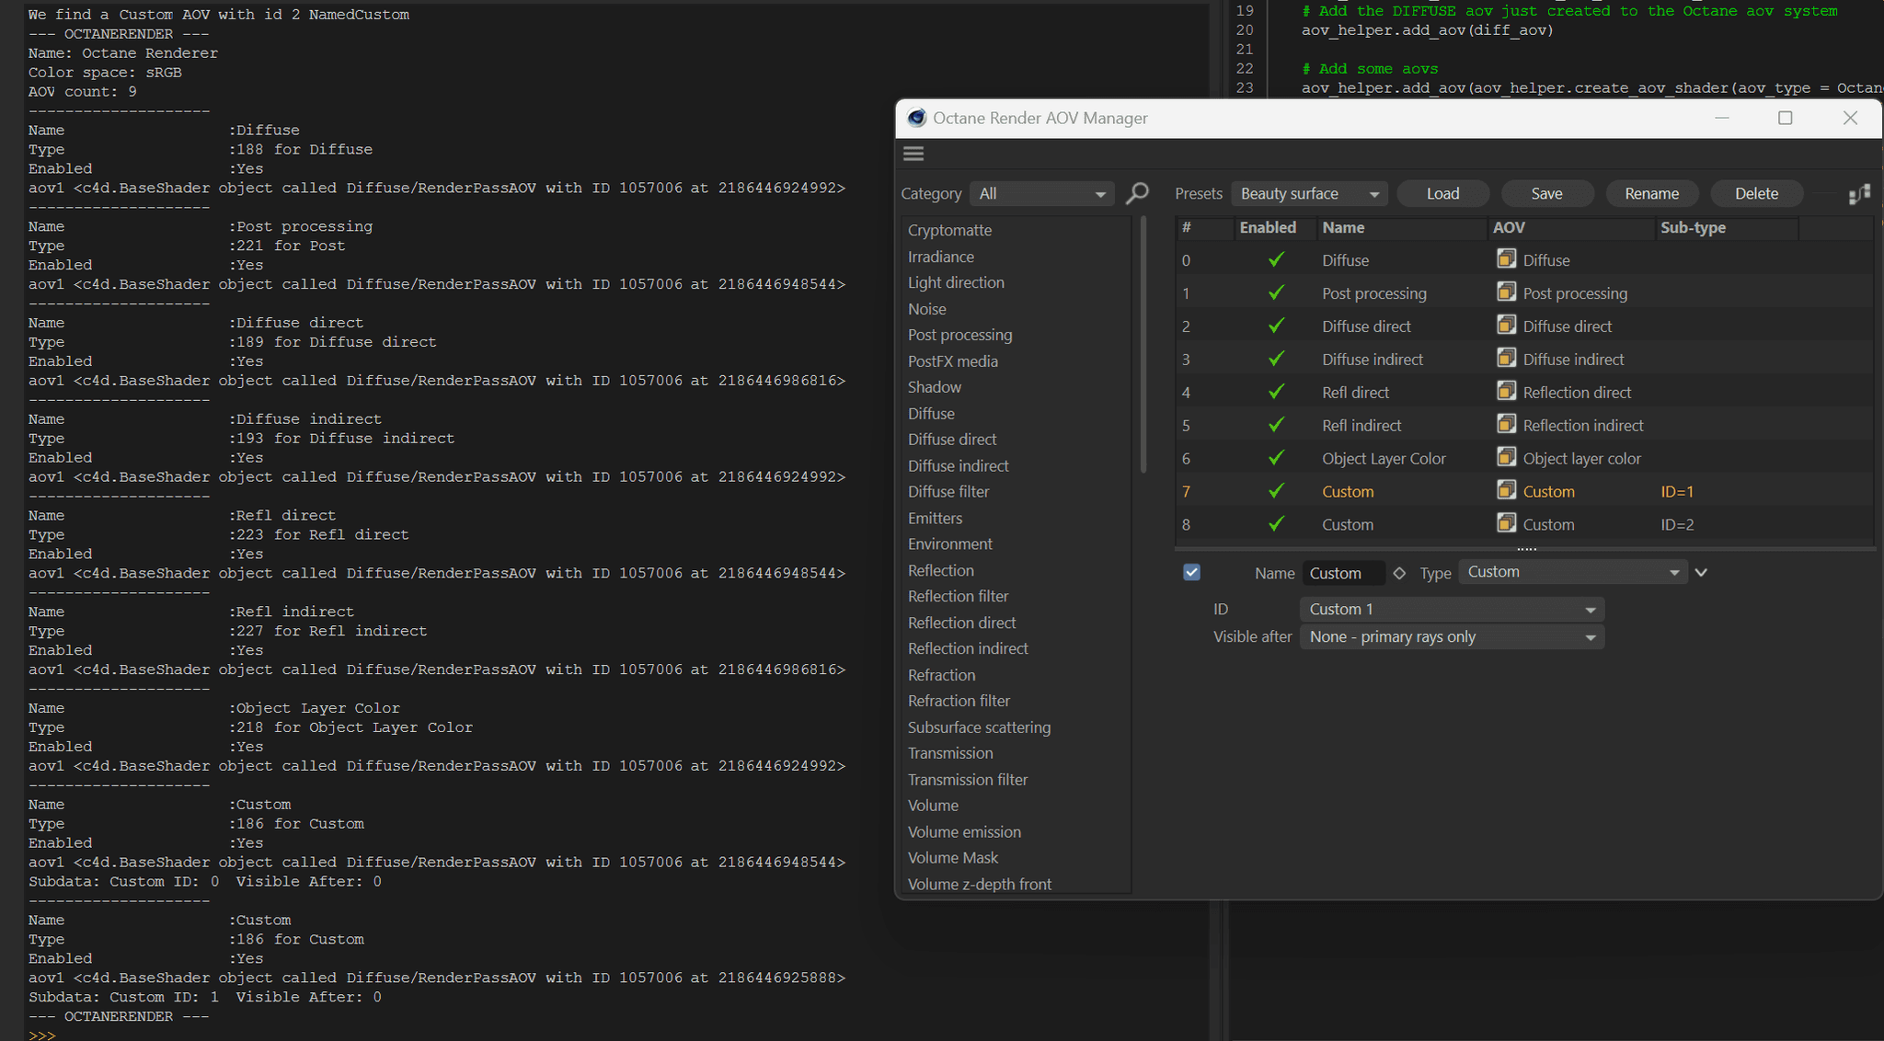Select Reflection filter in category list
This screenshot has width=1884, height=1041.
[958, 596]
